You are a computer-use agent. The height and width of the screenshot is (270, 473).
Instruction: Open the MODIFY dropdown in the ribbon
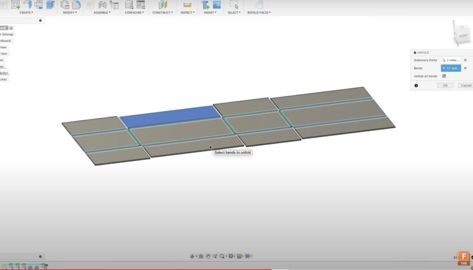point(69,12)
